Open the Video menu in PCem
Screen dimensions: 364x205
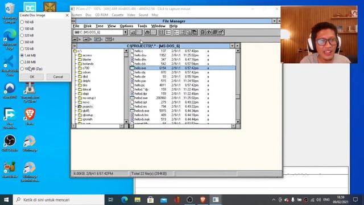click(x=131, y=15)
